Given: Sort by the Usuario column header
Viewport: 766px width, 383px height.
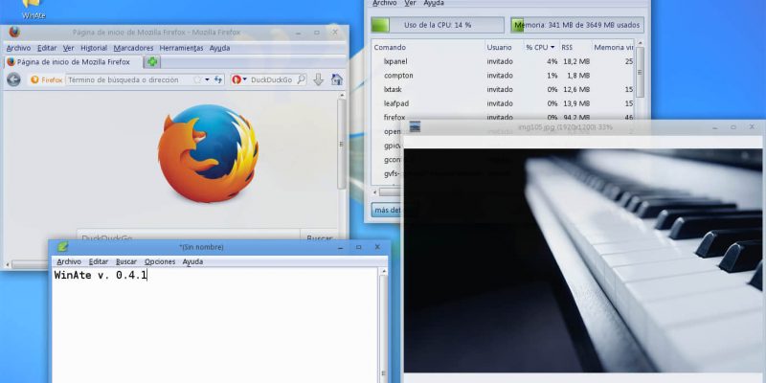Looking at the screenshot, I should (504, 47).
